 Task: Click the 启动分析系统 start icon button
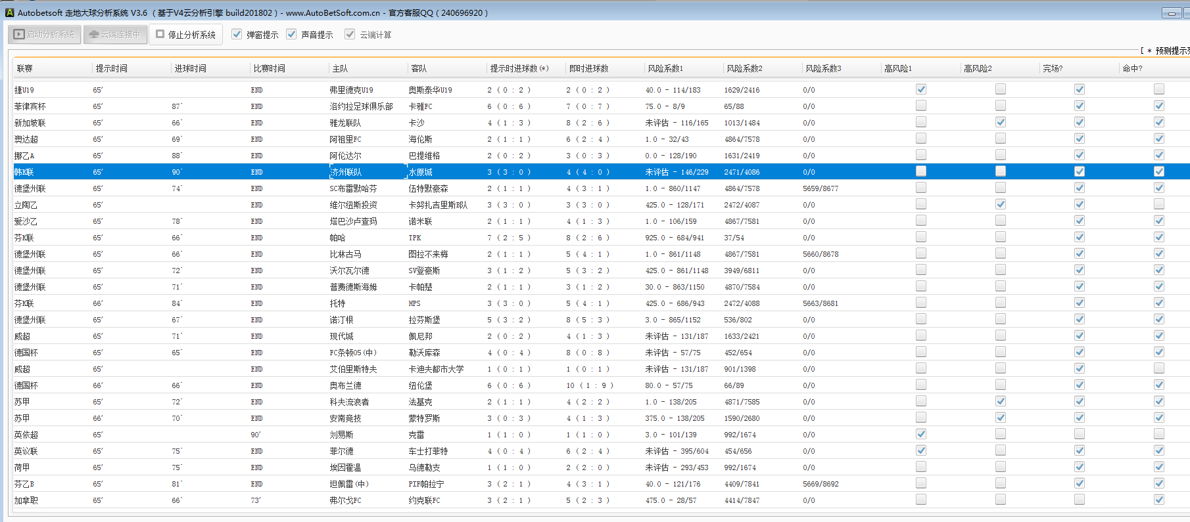pyautogui.click(x=45, y=35)
